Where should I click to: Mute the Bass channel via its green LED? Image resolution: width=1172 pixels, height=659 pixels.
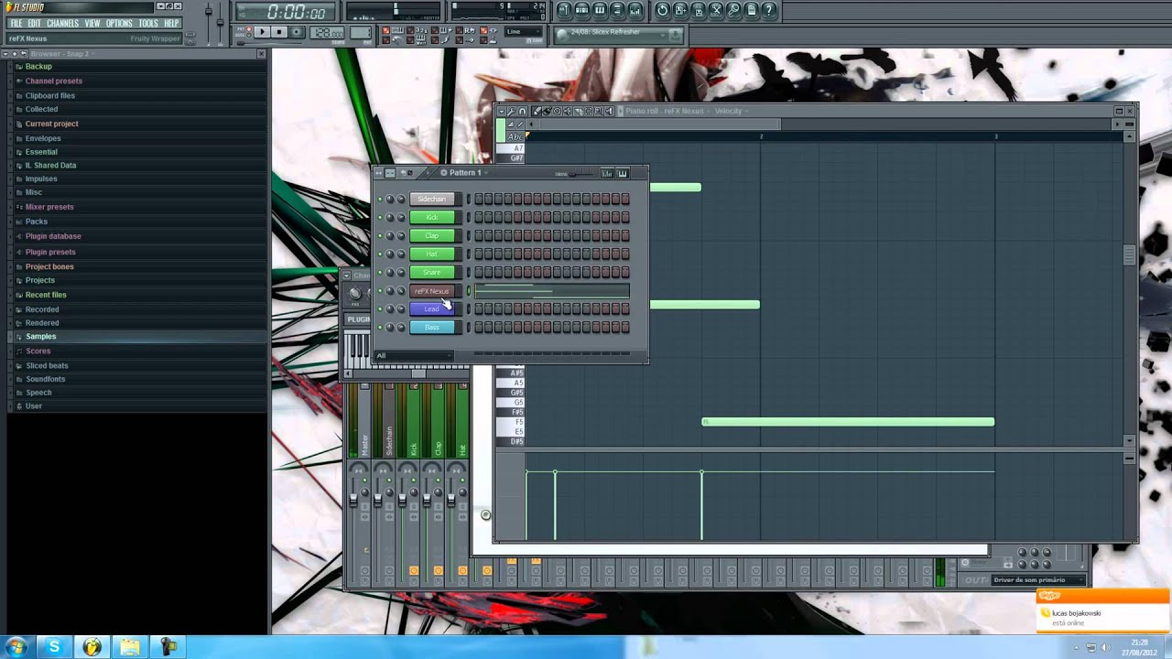(380, 327)
